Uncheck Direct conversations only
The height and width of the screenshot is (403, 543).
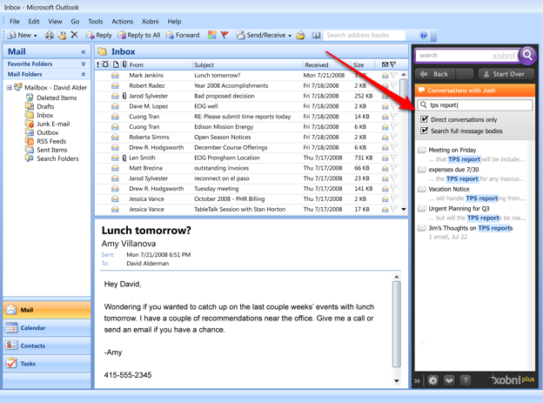tap(425, 119)
